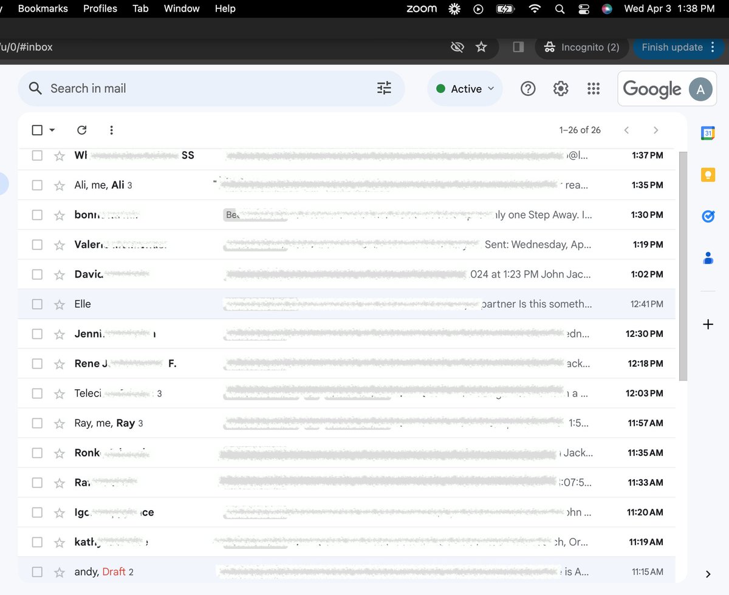The width and height of the screenshot is (729, 595).
Task: Star the Ali, me, Ali conversation
Action: (59, 185)
